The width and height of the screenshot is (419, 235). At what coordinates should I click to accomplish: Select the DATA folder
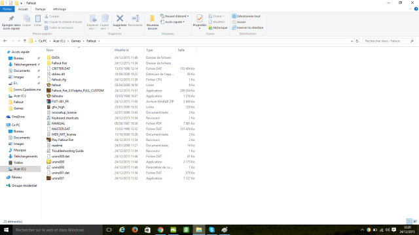click(56, 57)
